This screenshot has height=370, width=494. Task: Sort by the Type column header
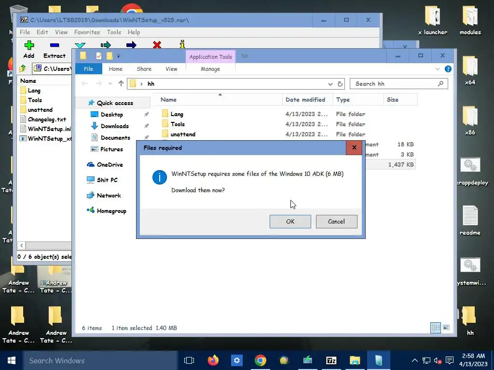(x=358, y=100)
